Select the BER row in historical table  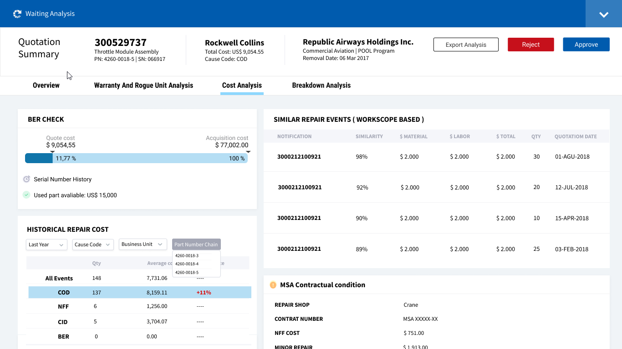pyautogui.click(x=138, y=337)
